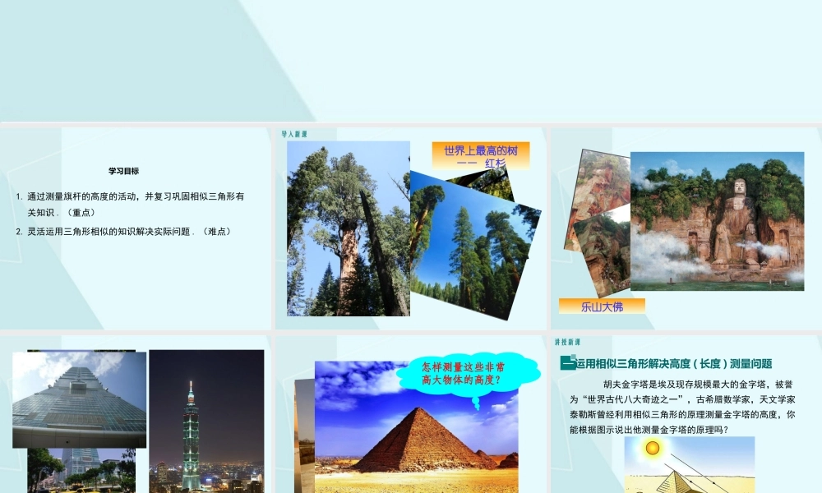Viewport: 822px width, 493px height.
Task: Select the green "一" section marker icon
Action: point(567,362)
